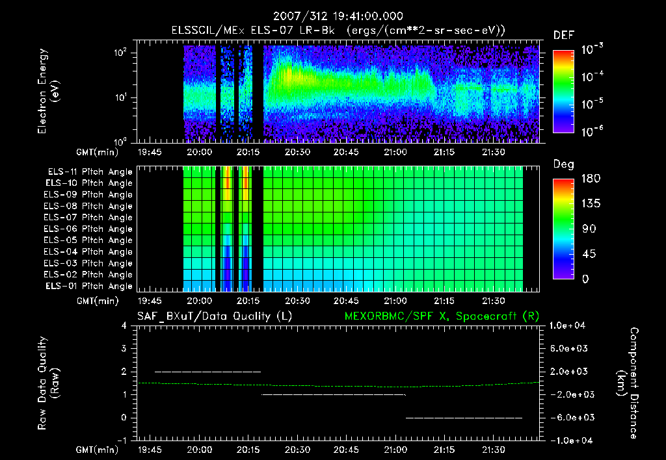
Task: Click the 20:30 tick label under the spectrogram
Action: [297, 152]
